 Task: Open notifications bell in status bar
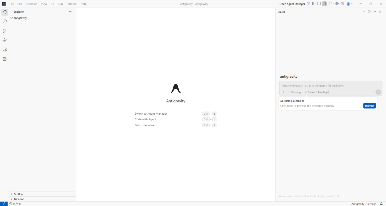click(x=381, y=204)
